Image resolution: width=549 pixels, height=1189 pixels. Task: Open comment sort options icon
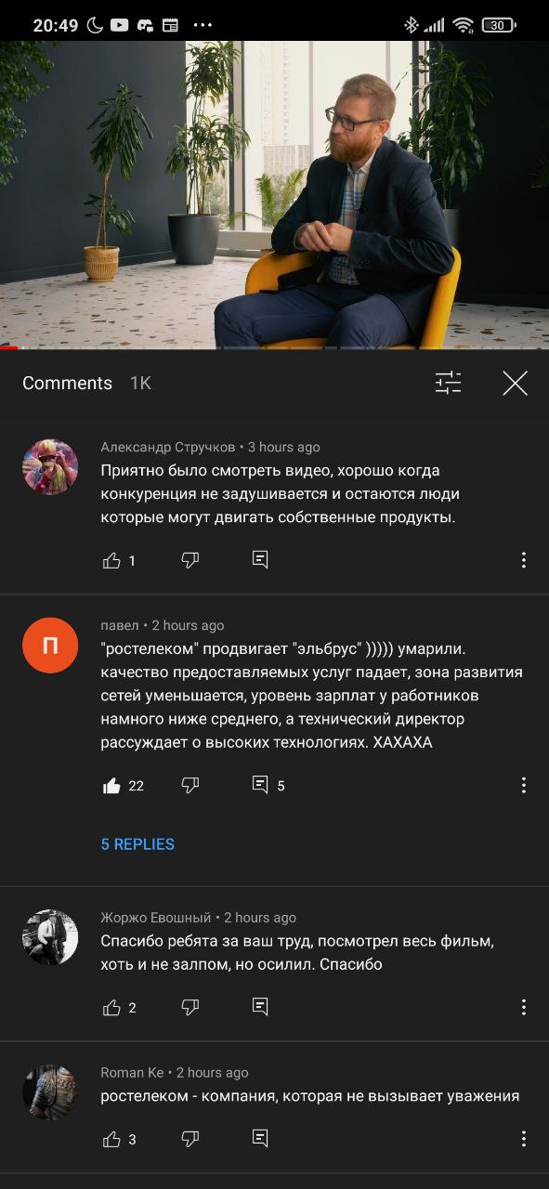pyautogui.click(x=448, y=383)
